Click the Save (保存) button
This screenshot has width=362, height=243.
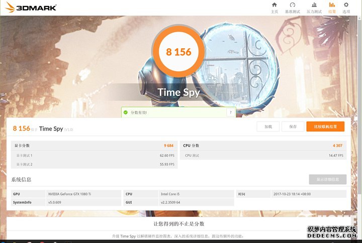click(293, 127)
